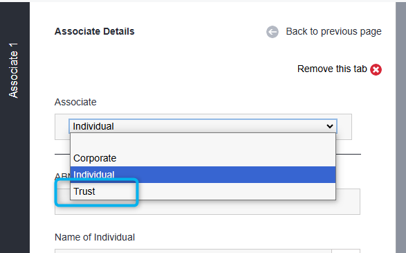Click the Name of Individual label

click(95, 237)
